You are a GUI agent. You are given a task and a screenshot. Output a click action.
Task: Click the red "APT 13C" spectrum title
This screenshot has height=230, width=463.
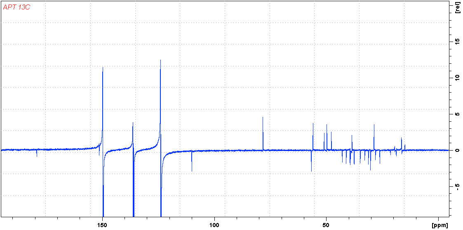(16, 7)
